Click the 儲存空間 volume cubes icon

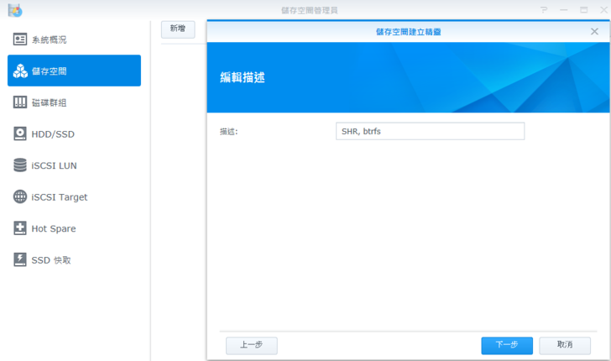20,71
